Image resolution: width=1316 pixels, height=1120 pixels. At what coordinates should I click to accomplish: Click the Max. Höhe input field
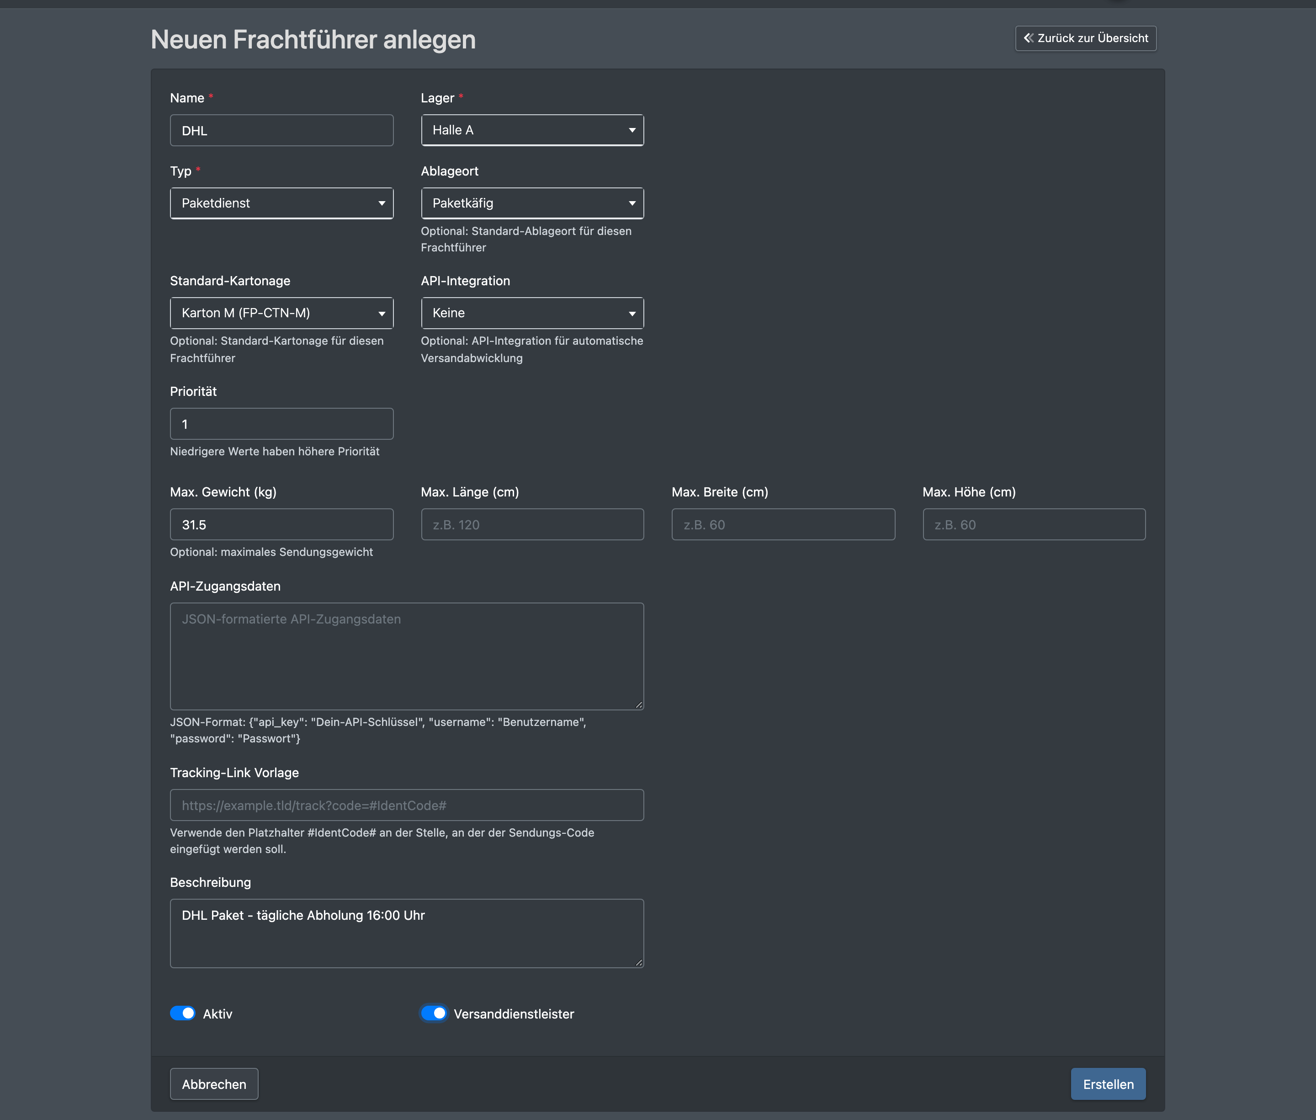click(x=1034, y=524)
